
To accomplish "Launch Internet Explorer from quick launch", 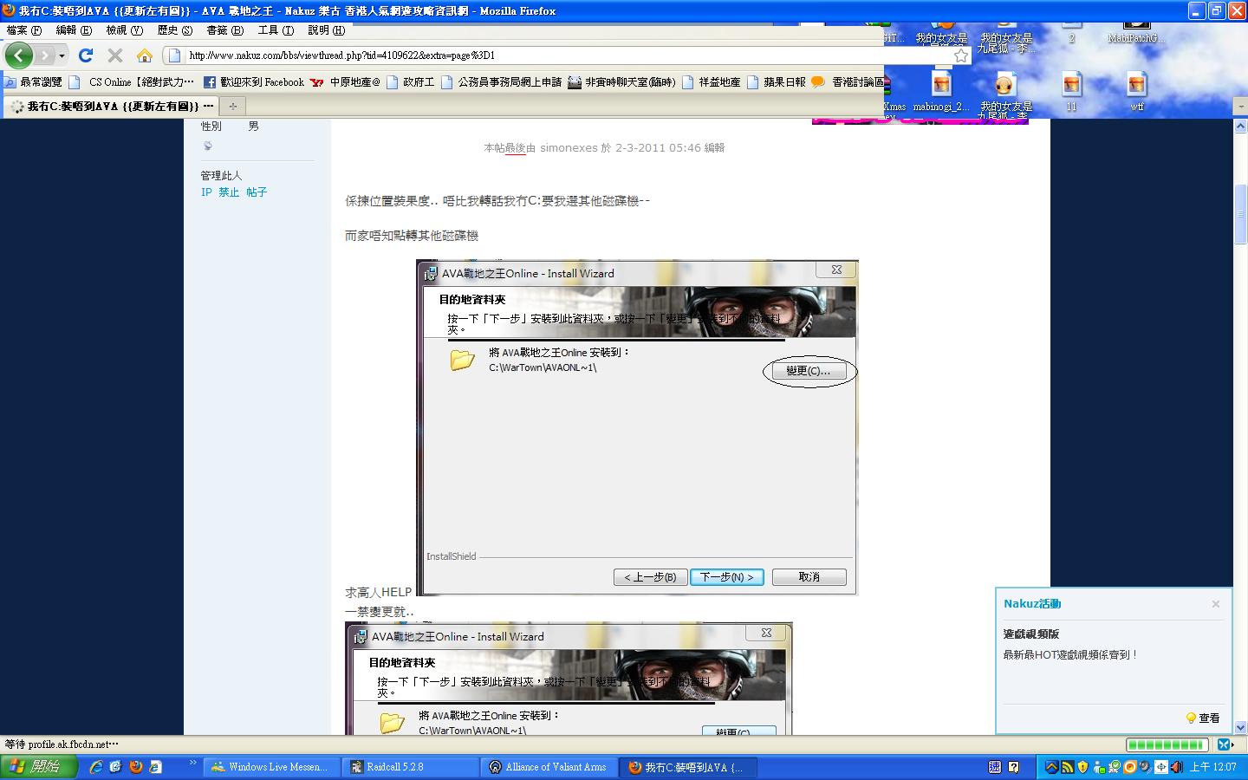I will pos(95,767).
